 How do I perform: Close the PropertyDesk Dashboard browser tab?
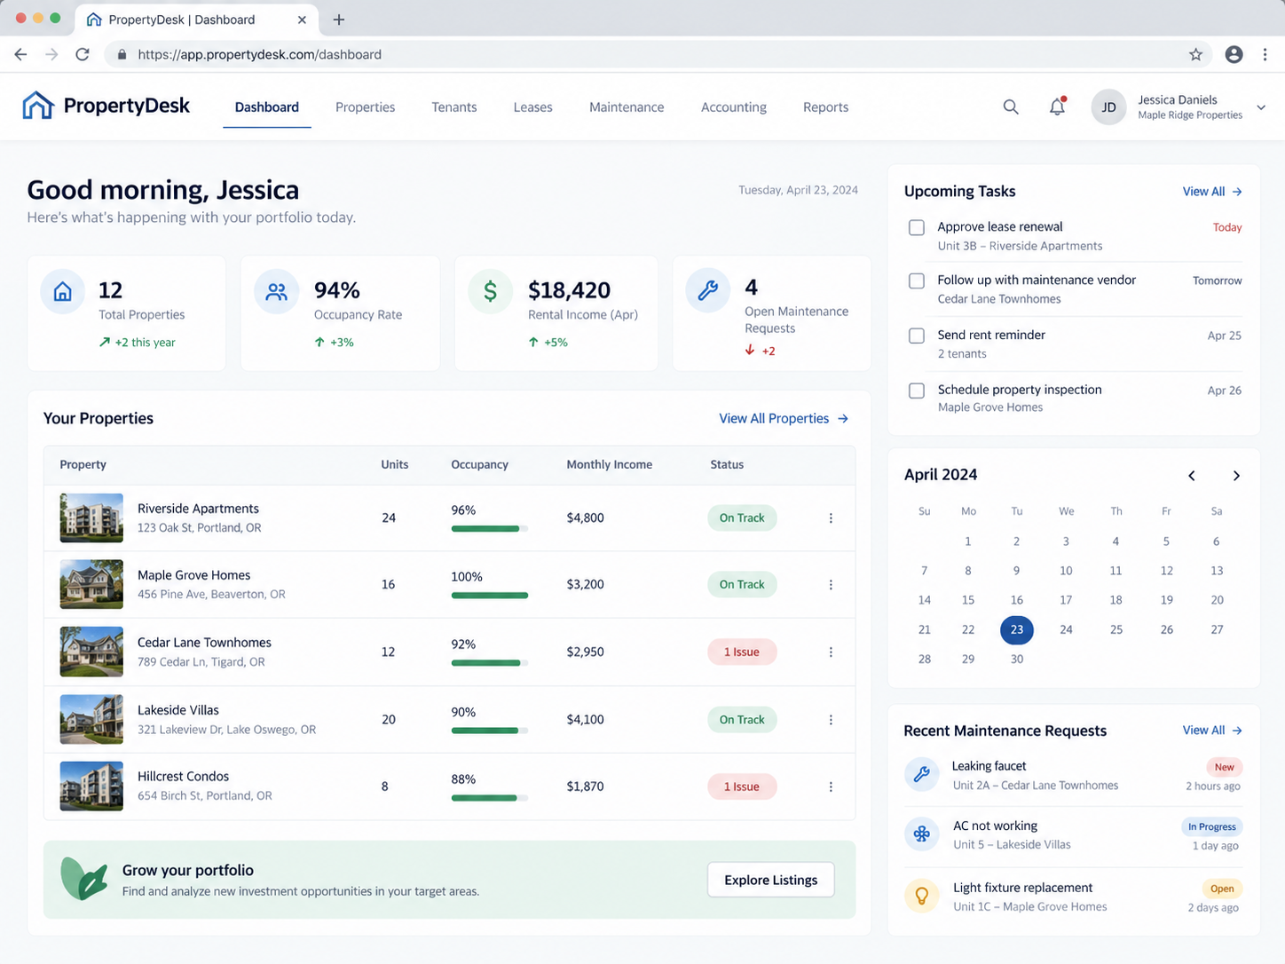click(302, 20)
